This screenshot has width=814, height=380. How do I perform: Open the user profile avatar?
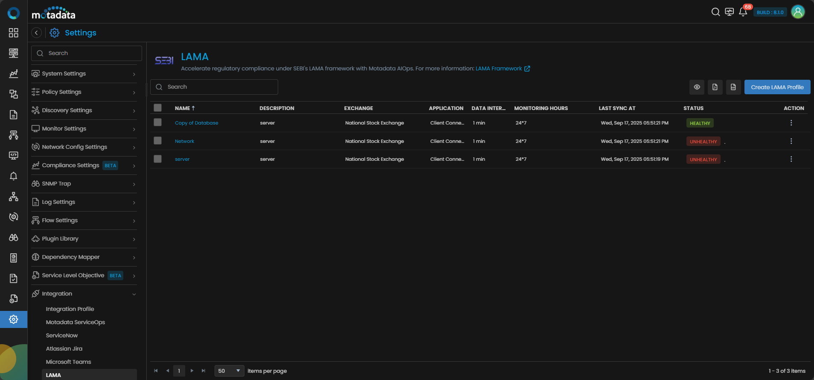pyautogui.click(x=797, y=12)
